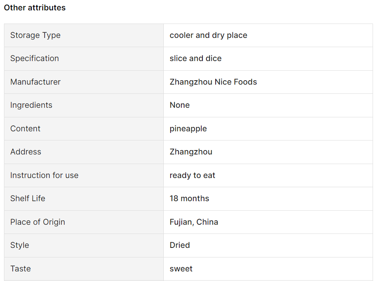Image resolution: width=379 pixels, height=281 pixels.
Task: Click the 'Fujian, China' origin value
Action: coord(194,222)
